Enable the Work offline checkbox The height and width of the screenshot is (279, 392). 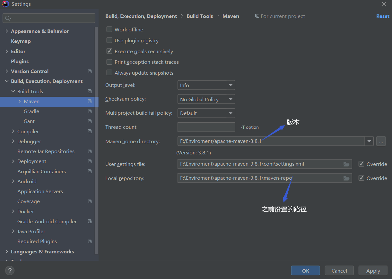109,29
